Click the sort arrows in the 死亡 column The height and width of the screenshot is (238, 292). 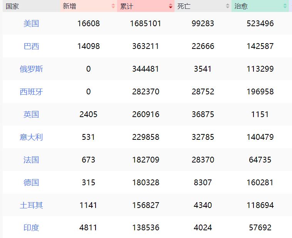coord(227,6)
